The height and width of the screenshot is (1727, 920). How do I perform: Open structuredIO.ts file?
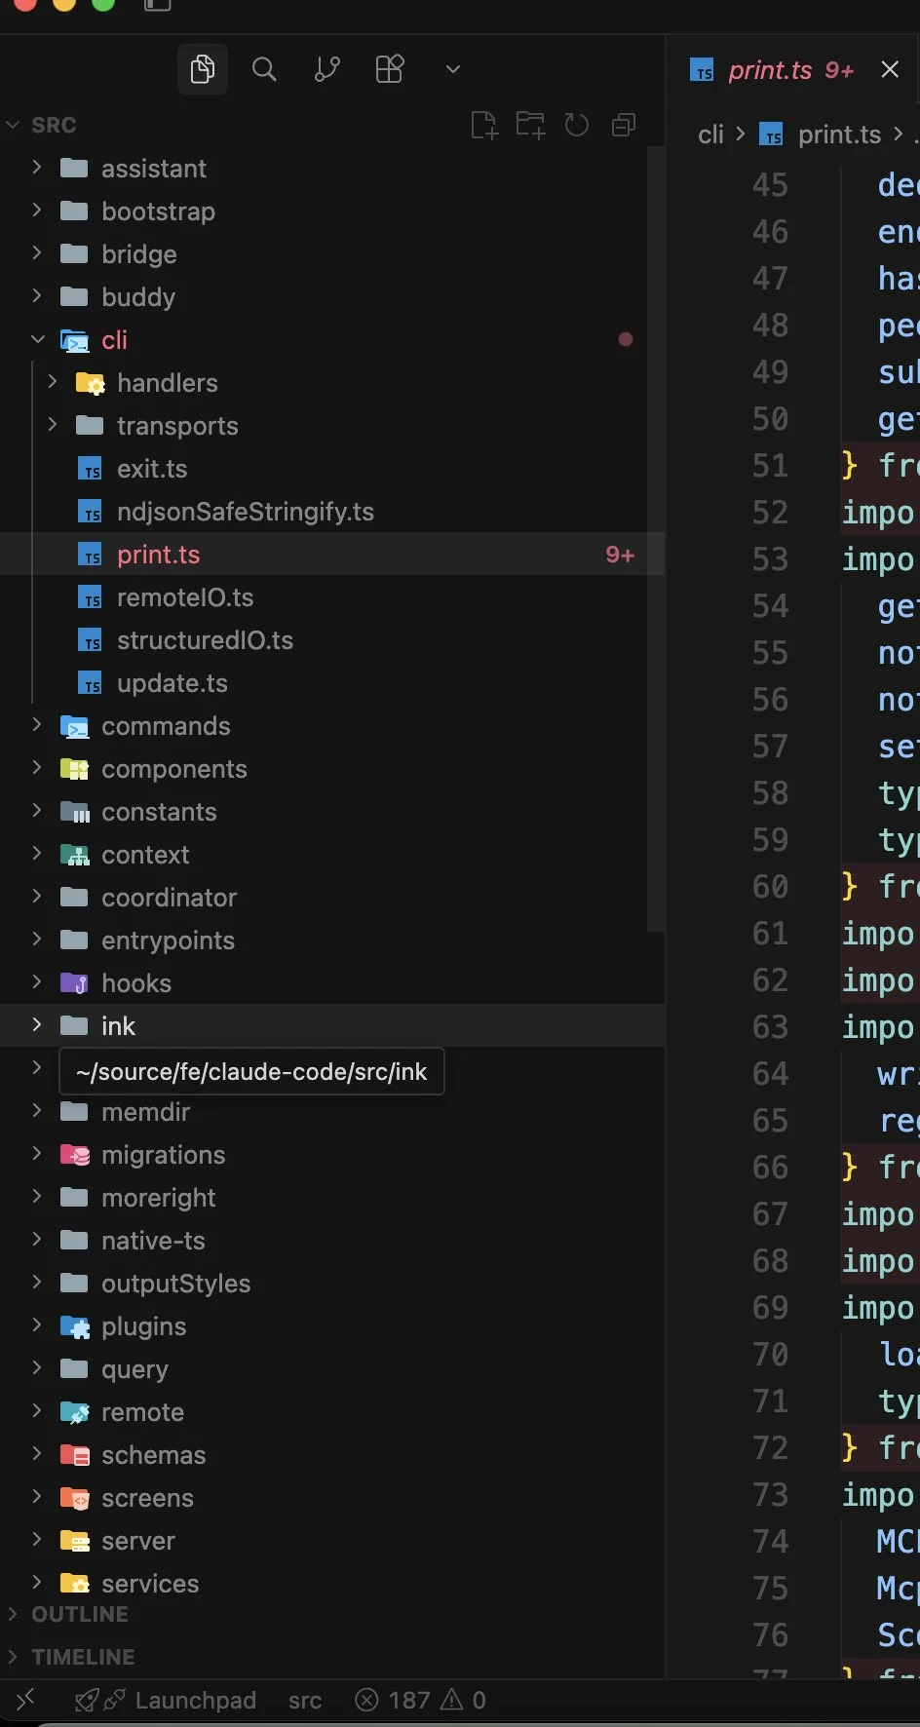click(205, 640)
